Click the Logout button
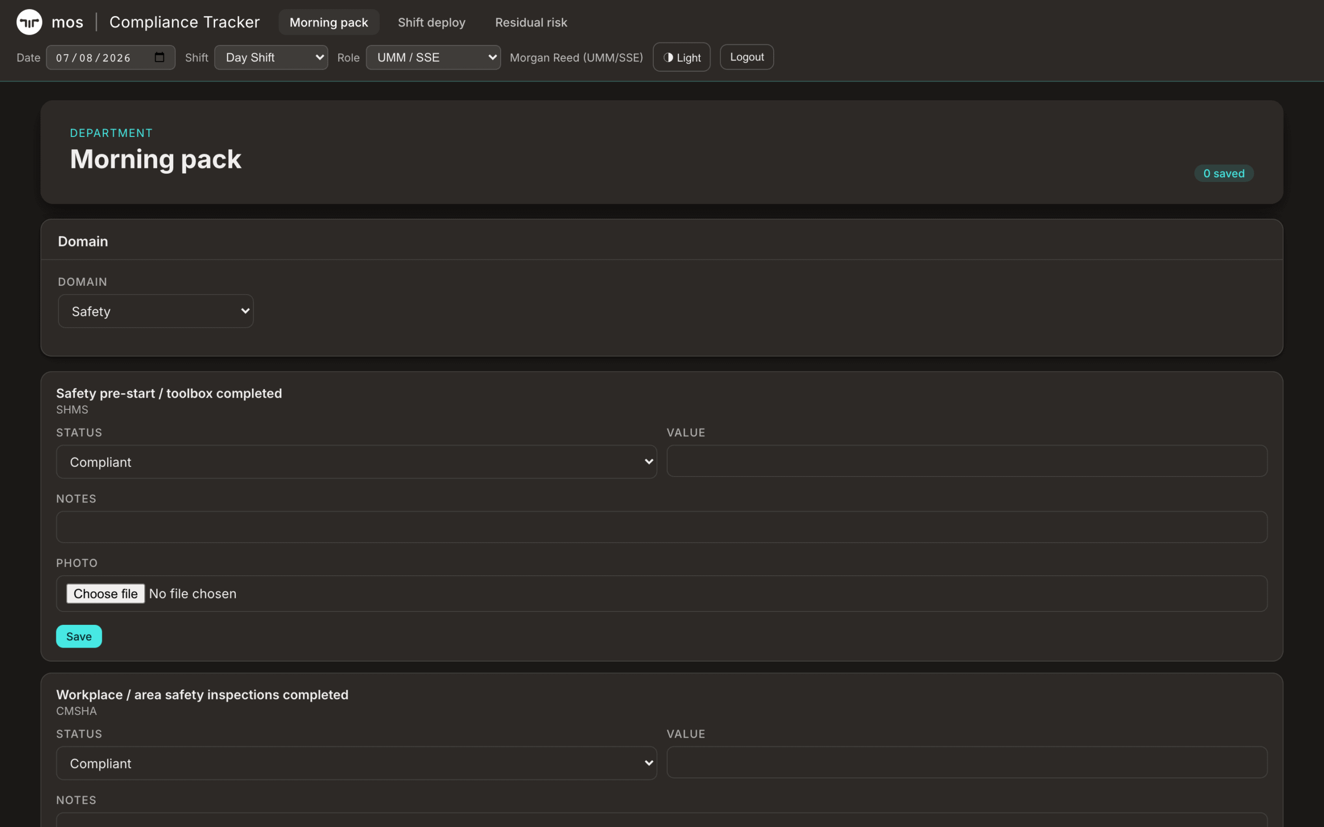 click(x=746, y=57)
